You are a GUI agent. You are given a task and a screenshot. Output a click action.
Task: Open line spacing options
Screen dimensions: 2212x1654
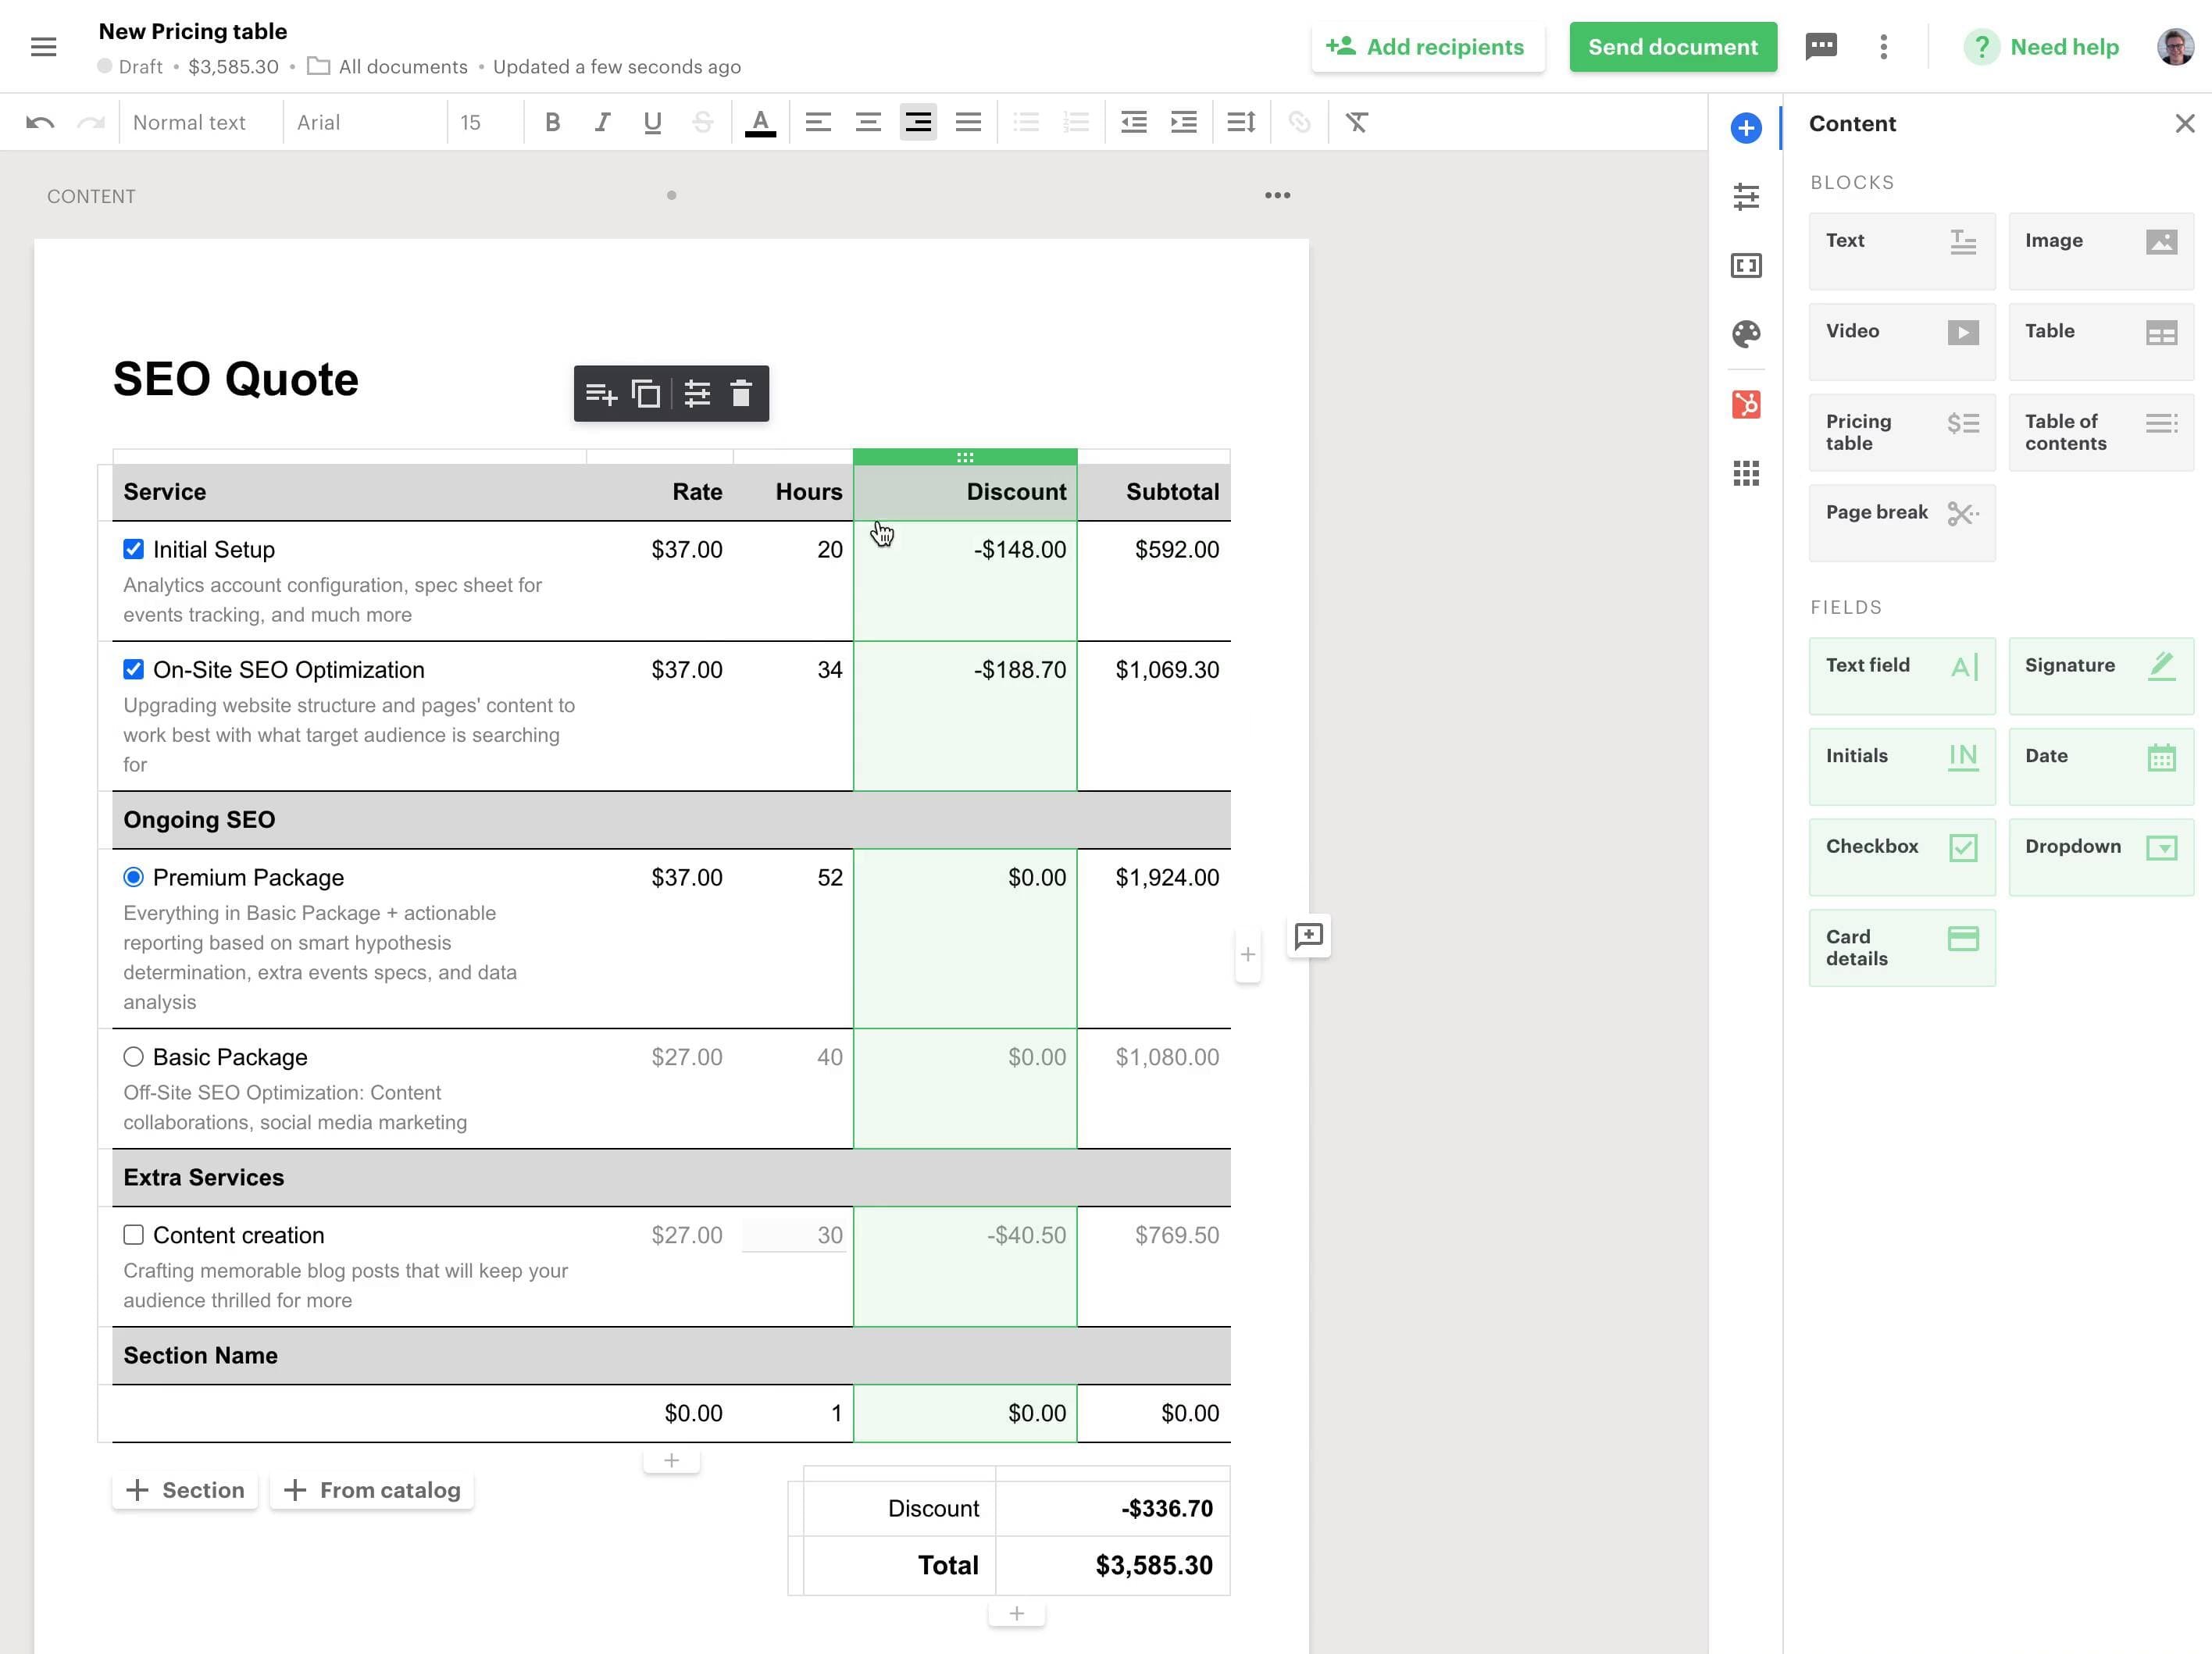(1241, 122)
